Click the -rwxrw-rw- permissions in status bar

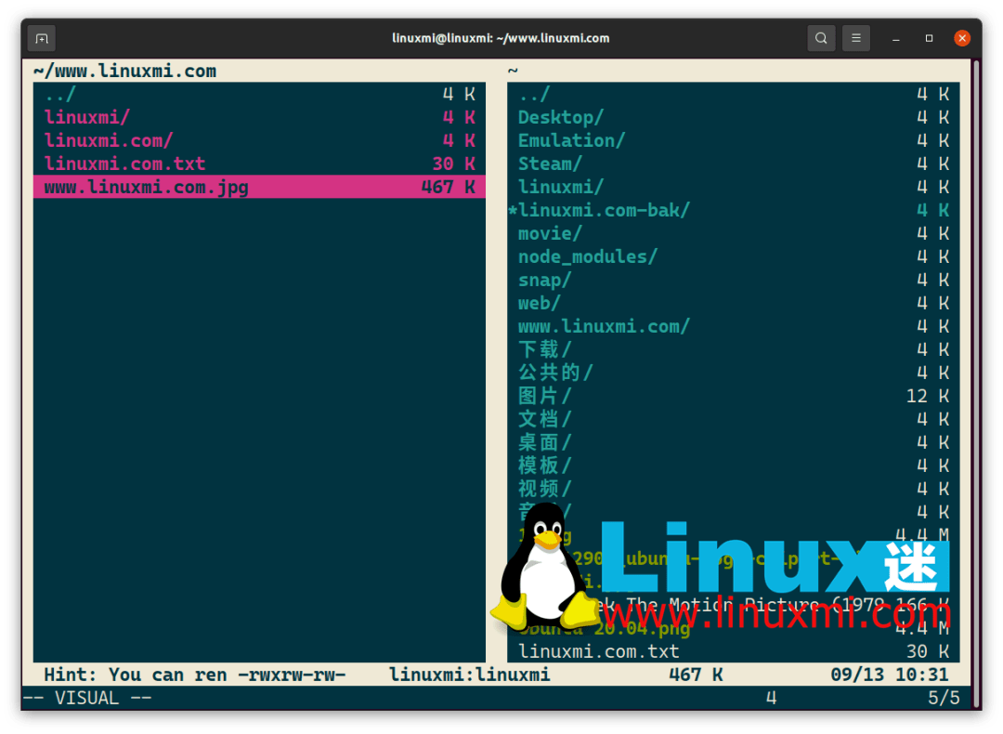tap(292, 675)
